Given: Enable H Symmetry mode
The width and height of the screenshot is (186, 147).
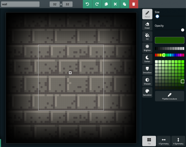Looking at the screenshot, I should point(178,141).
